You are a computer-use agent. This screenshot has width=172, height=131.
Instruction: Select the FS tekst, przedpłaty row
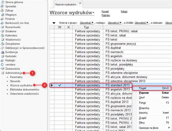111,65
